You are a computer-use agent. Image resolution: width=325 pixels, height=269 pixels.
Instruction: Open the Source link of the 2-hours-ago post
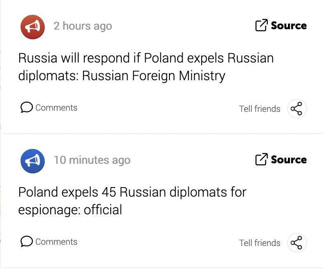288,26
